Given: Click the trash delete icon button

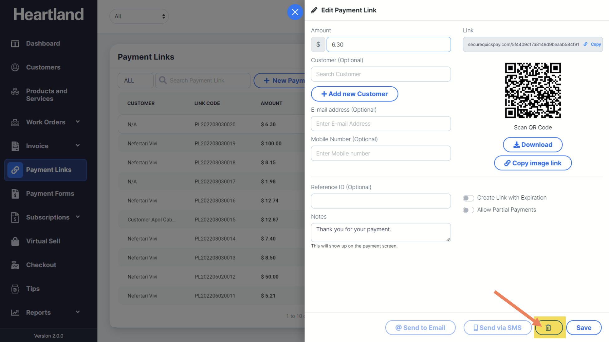Looking at the screenshot, I should click(x=548, y=328).
